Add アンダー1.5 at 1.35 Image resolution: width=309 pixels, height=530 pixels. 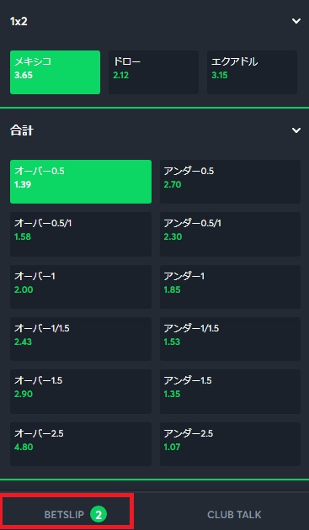tap(230, 391)
